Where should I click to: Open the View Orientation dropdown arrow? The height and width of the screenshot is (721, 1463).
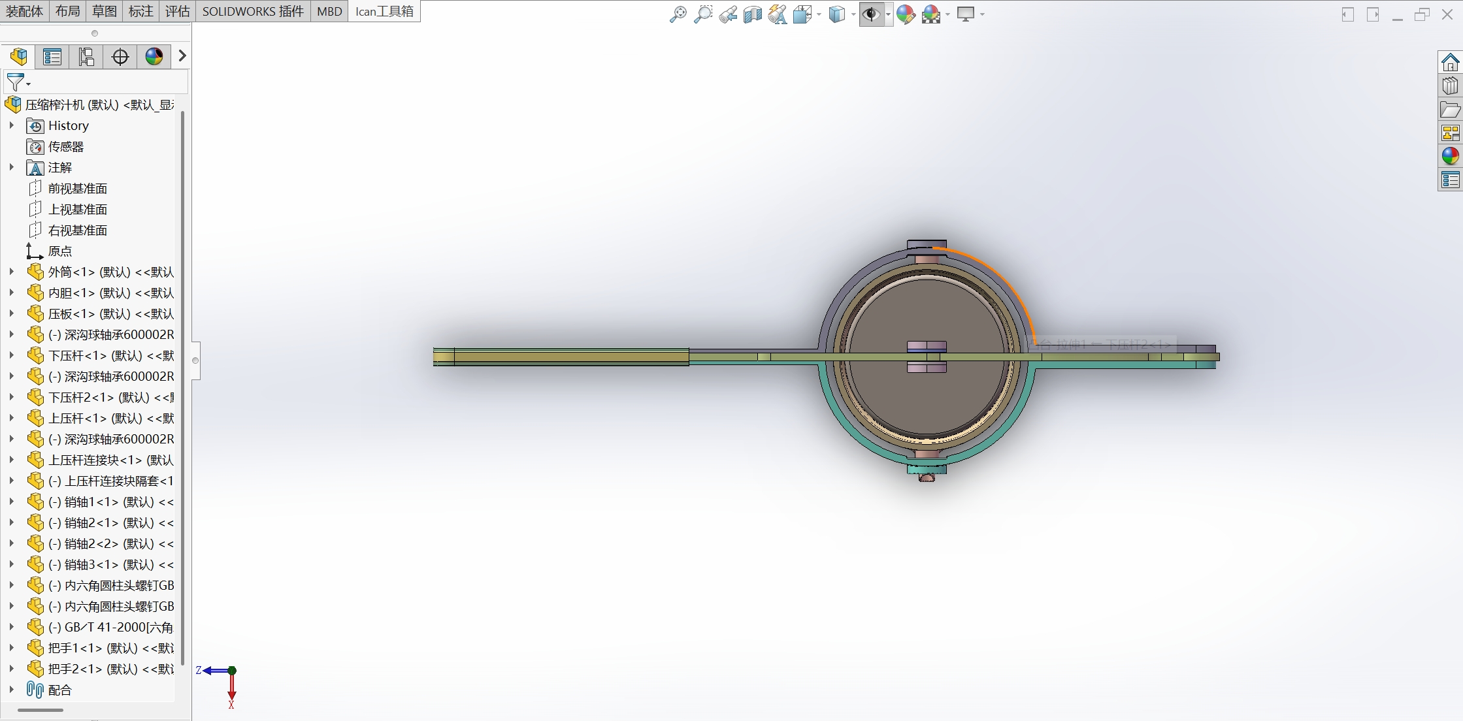pyautogui.click(x=819, y=14)
